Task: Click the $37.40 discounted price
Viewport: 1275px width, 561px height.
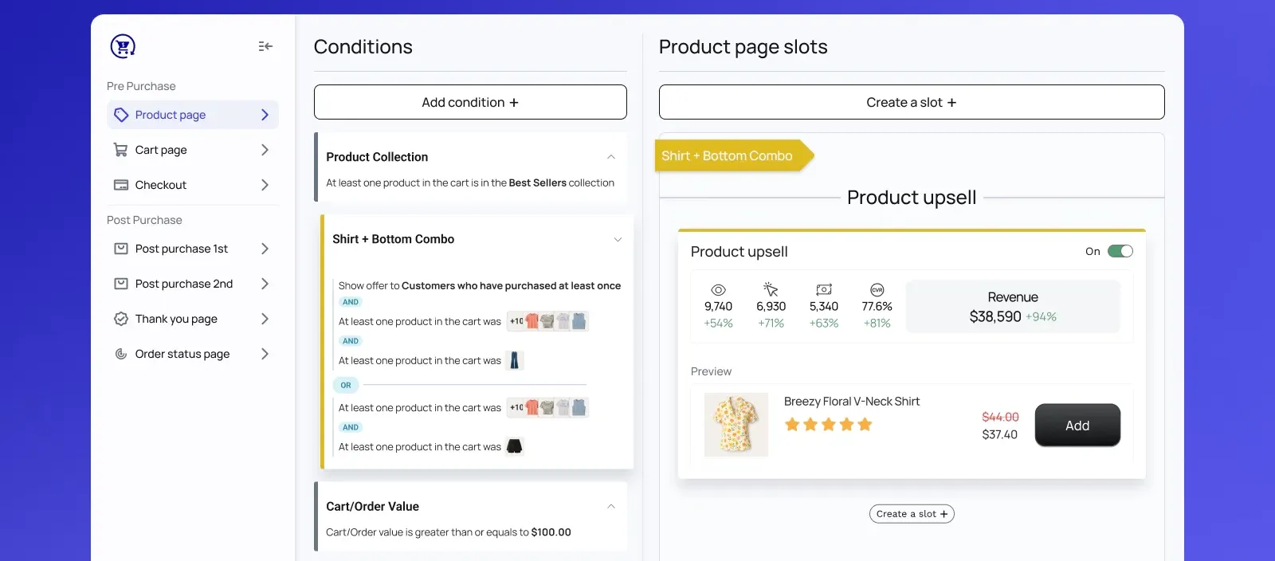Action: pos(1000,434)
